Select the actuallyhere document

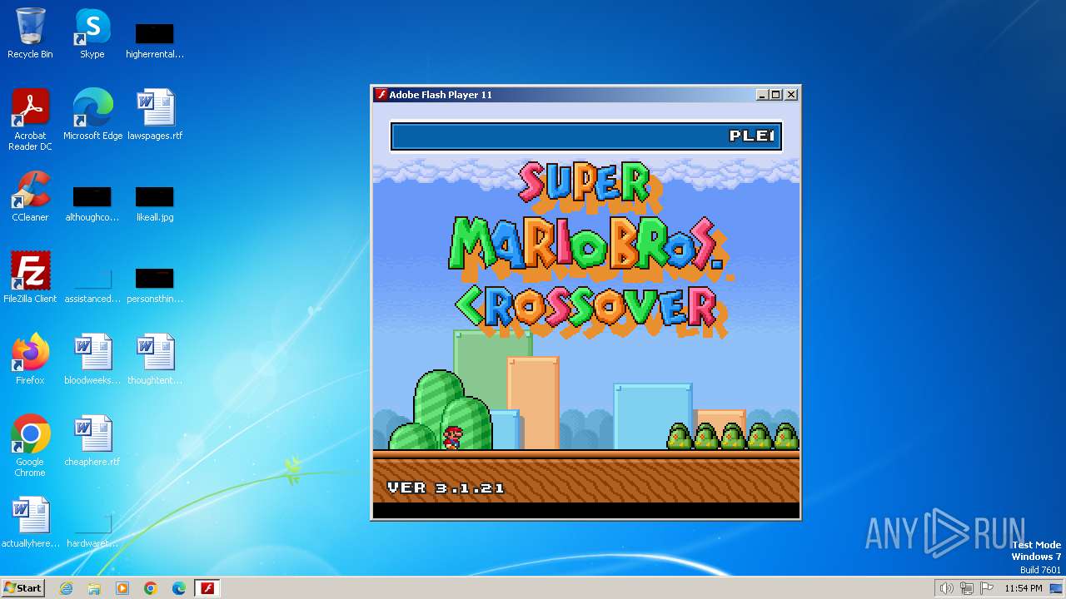[x=30, y=522]
